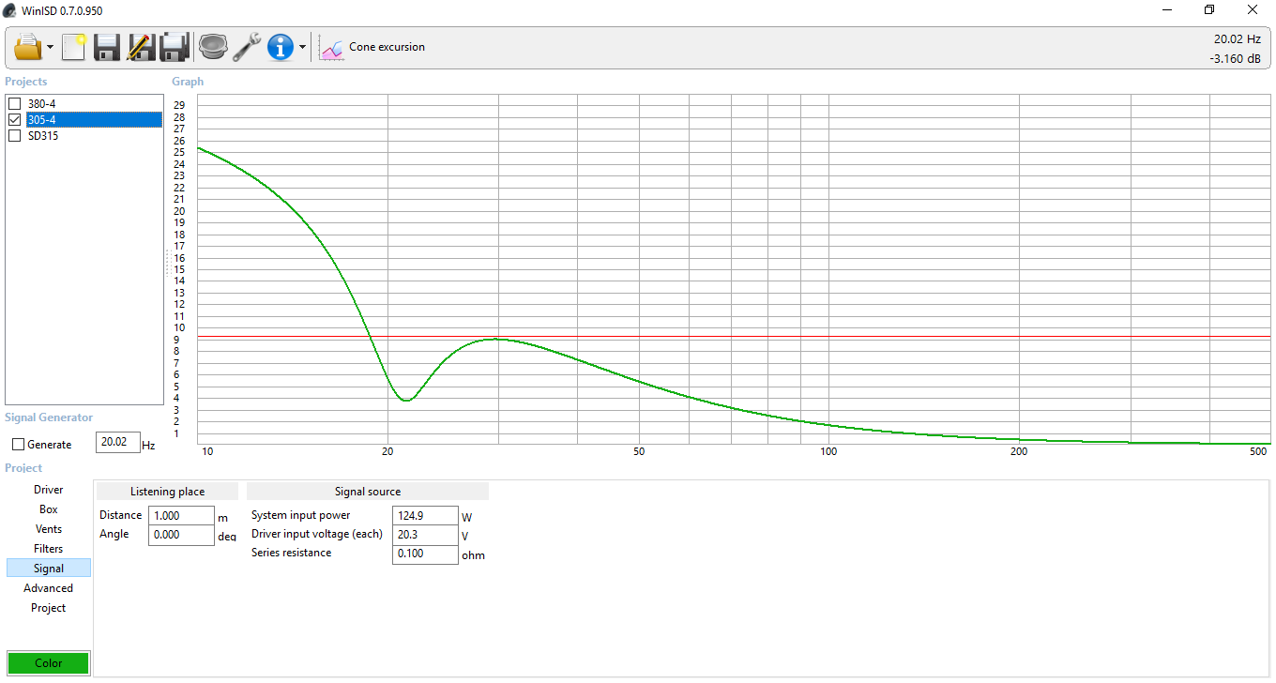Save project with the single floppy icon
Viewport: 1276px width, 683px height.
[106, 47]
